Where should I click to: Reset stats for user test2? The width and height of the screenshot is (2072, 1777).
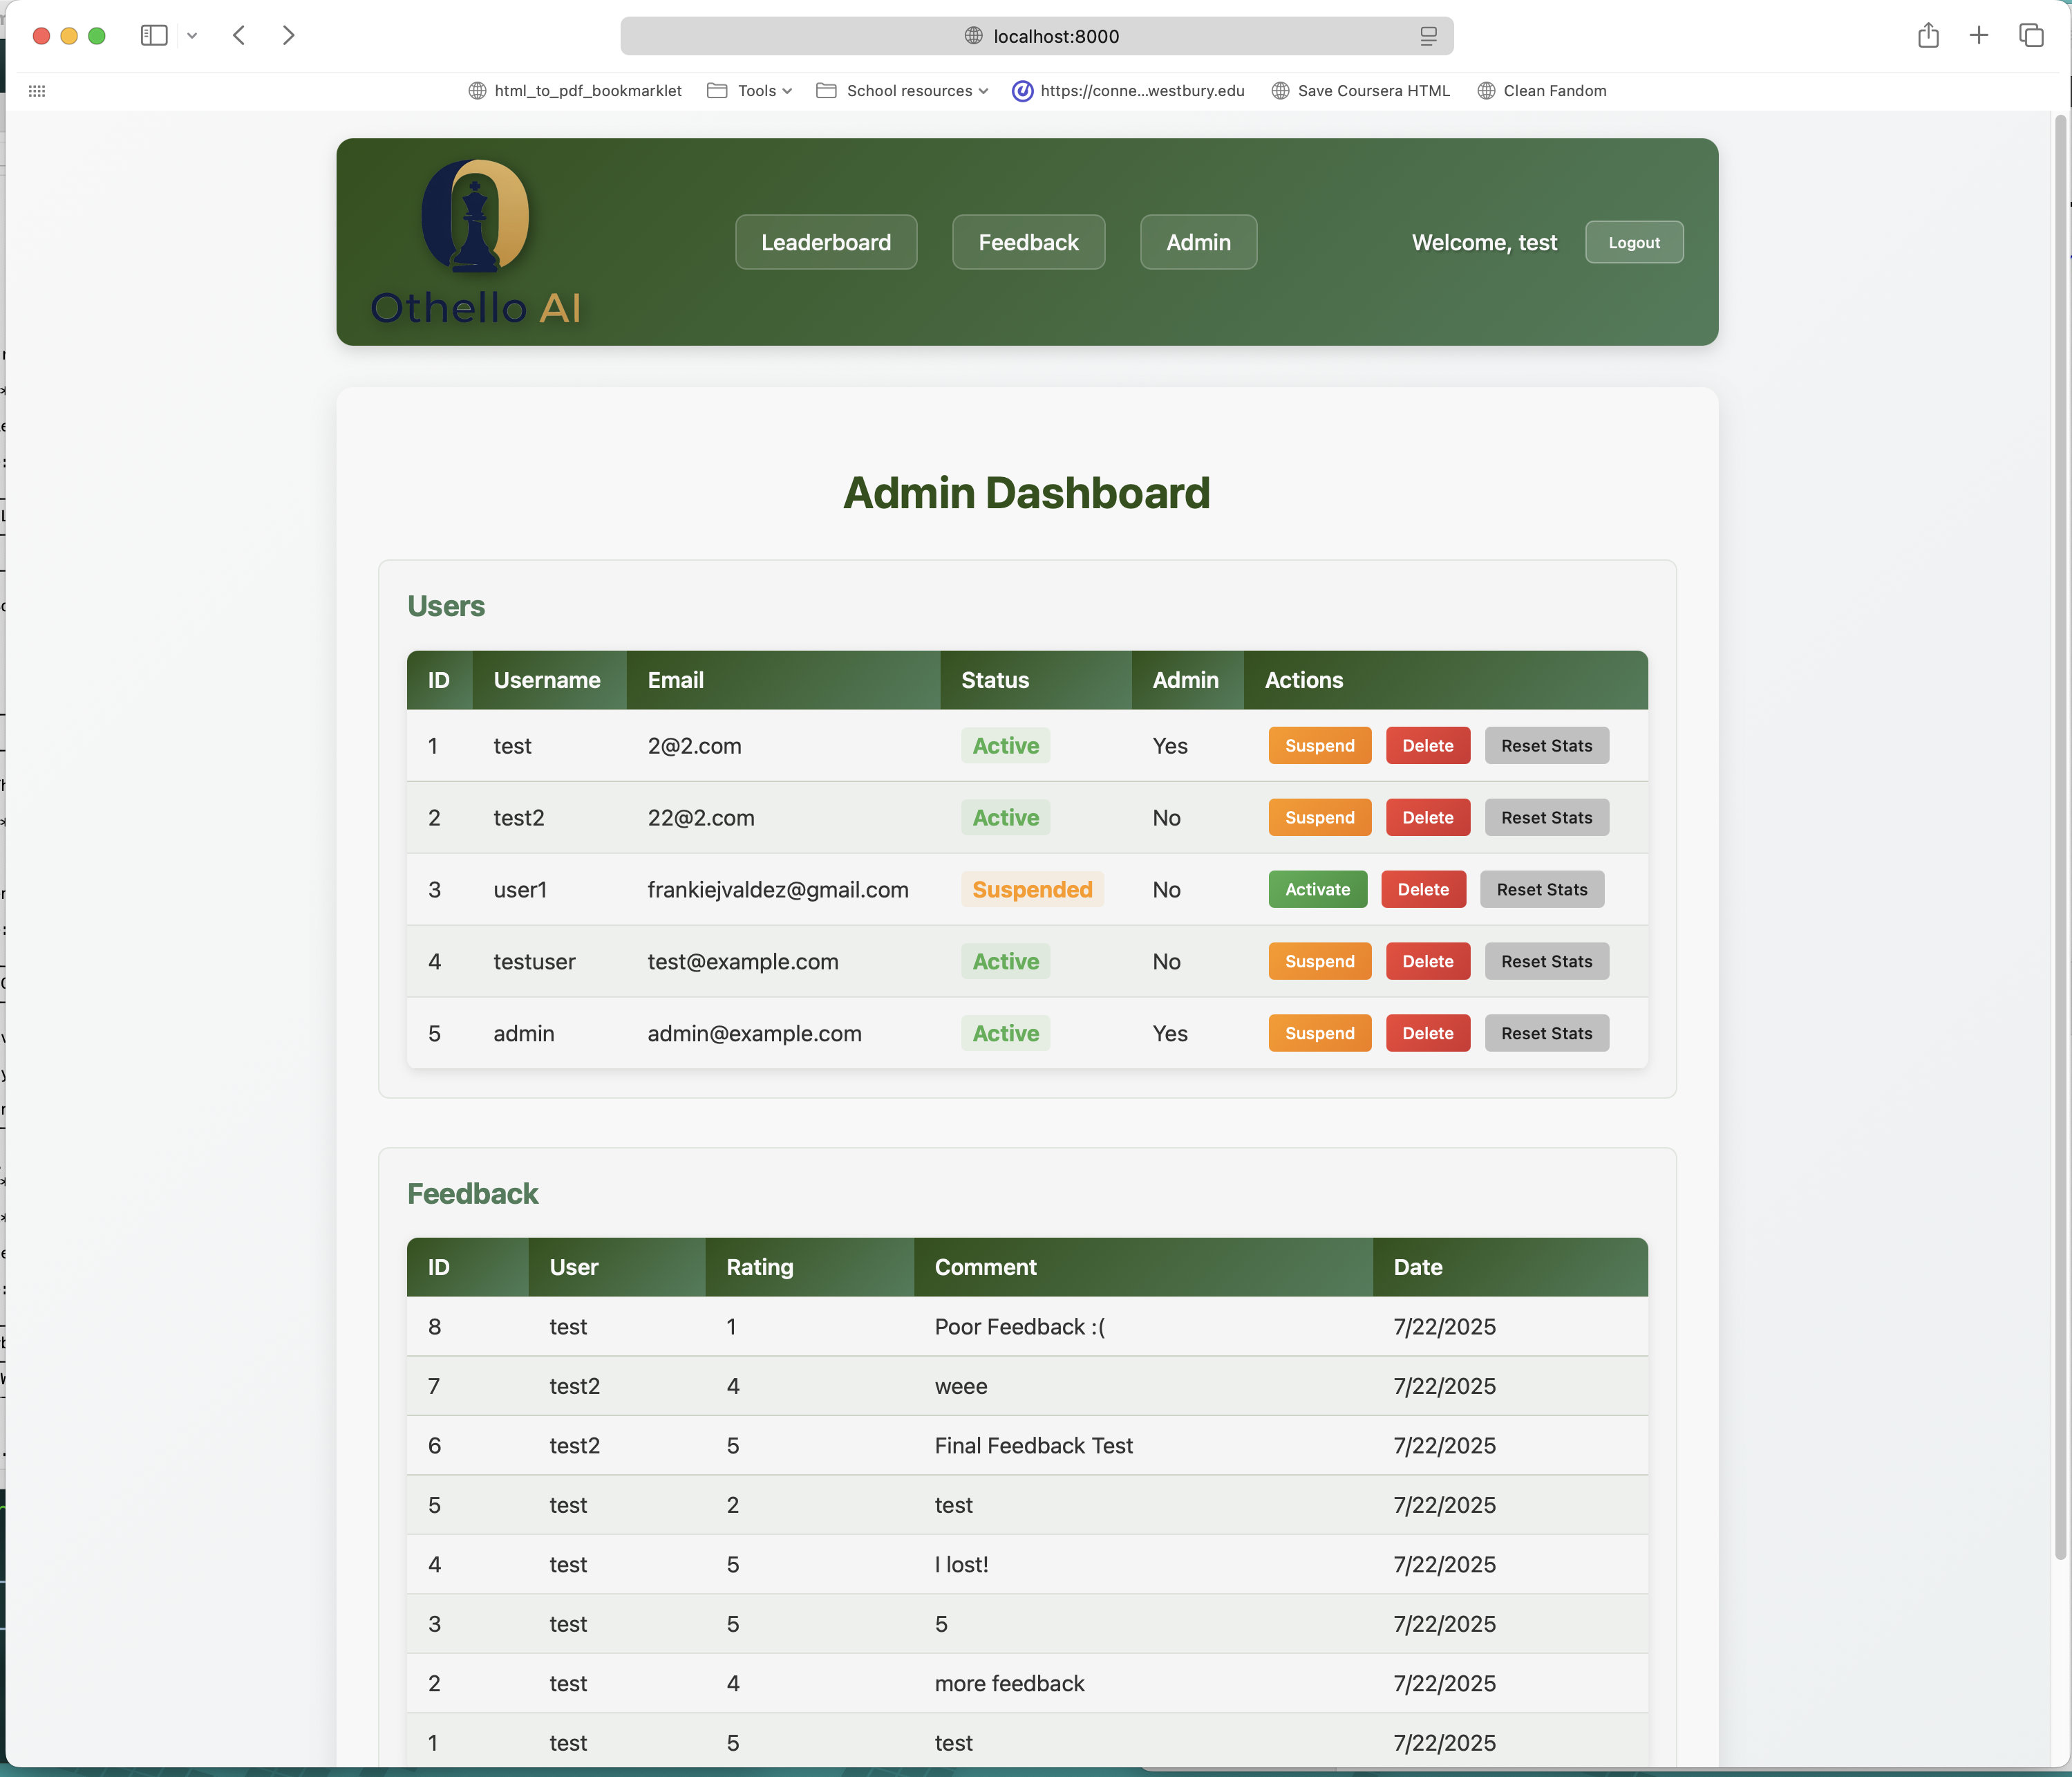1546,817
